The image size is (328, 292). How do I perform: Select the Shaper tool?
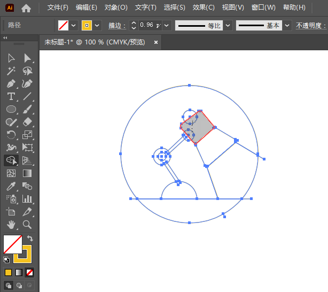(11, 122)
